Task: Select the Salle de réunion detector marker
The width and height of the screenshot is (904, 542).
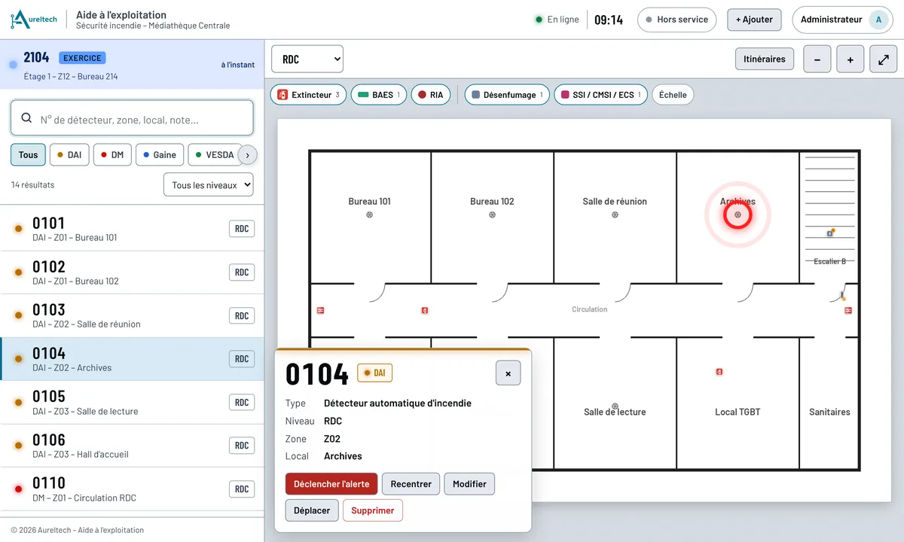Action: (615, 215)
